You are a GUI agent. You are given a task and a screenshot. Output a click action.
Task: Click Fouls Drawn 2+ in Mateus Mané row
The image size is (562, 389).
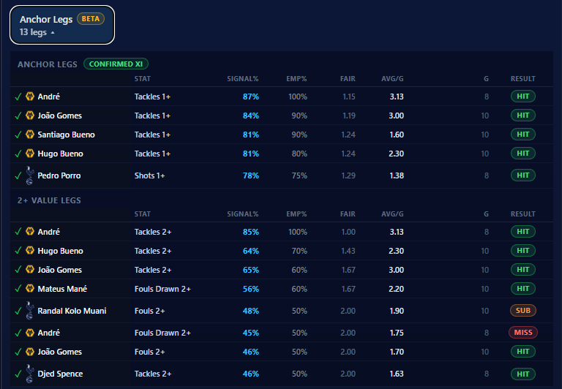[x=162, y=289]
